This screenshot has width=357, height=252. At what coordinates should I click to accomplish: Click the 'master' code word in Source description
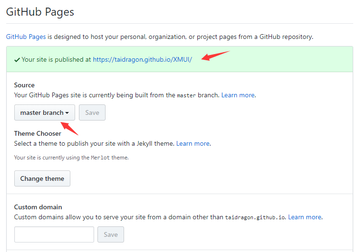pyautogui.click(x=186, y=95)
